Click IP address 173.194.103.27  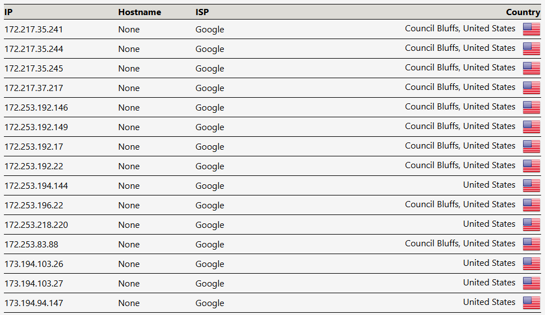coord(34,284)
